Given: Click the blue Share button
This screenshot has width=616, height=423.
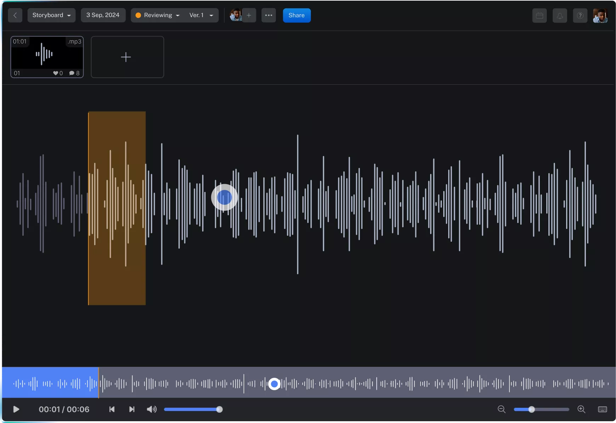Looking at the screenshot, I should 296,15.
